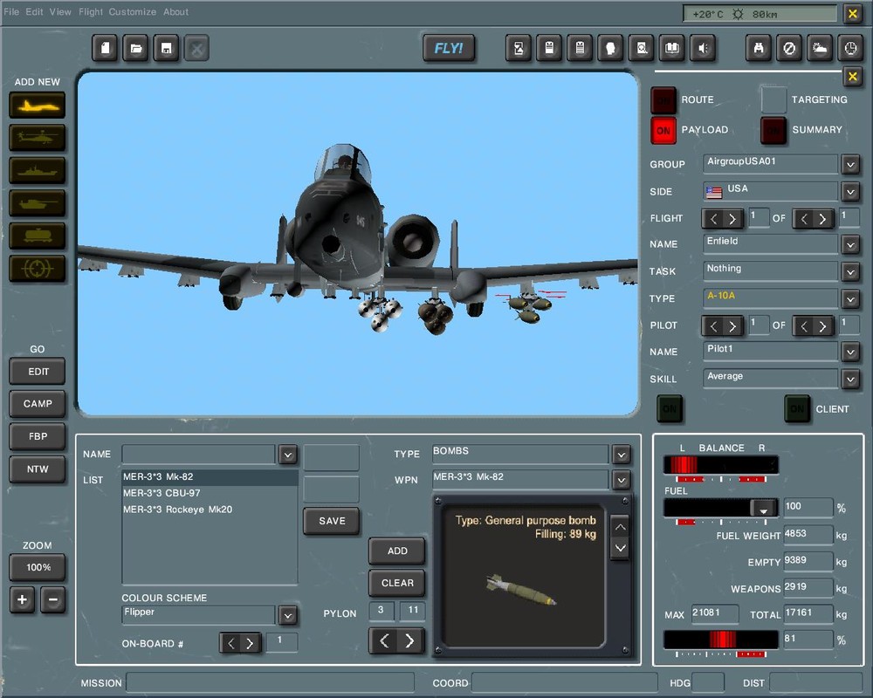Image resolution: width=873 pixels, height=698 pixels.
Task: Toggle the PAYLOAD switch off
Action: tap(663, 130)
